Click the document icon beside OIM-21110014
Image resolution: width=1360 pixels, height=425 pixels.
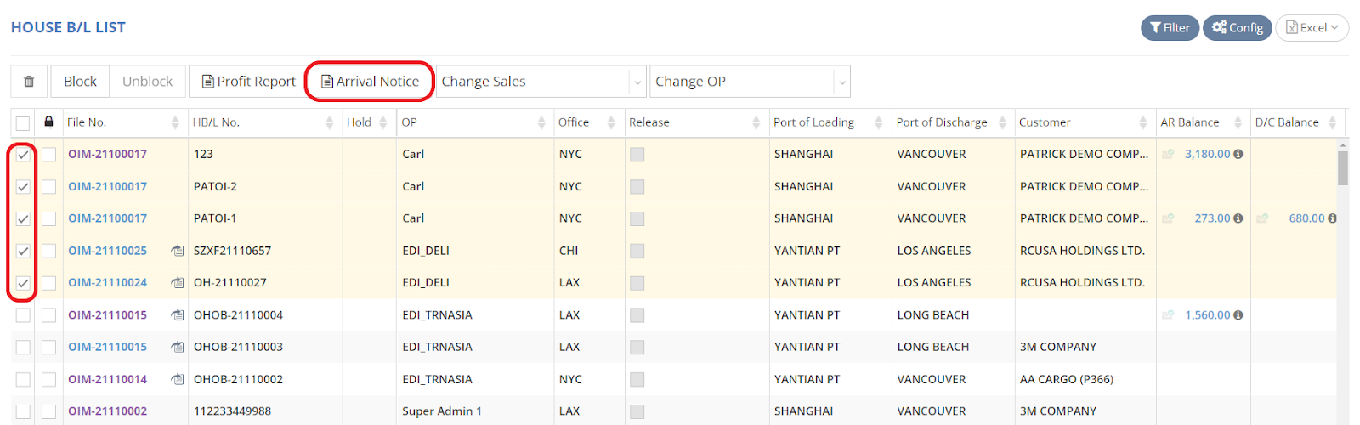click(x=177, y=379)
